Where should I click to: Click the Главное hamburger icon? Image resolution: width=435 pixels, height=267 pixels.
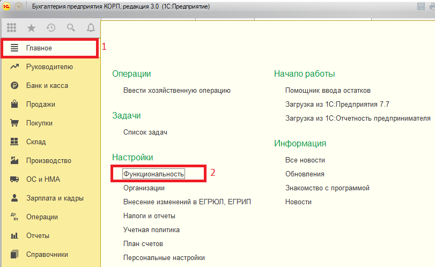(x=14, y=48)
